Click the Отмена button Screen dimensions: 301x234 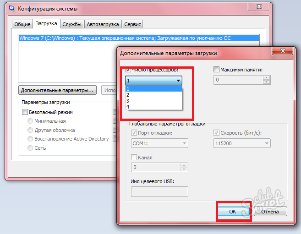(x=270, y=212)
